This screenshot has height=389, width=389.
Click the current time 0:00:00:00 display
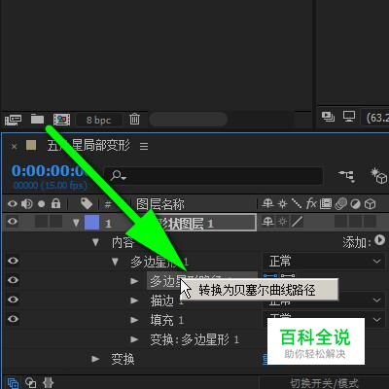49,171
